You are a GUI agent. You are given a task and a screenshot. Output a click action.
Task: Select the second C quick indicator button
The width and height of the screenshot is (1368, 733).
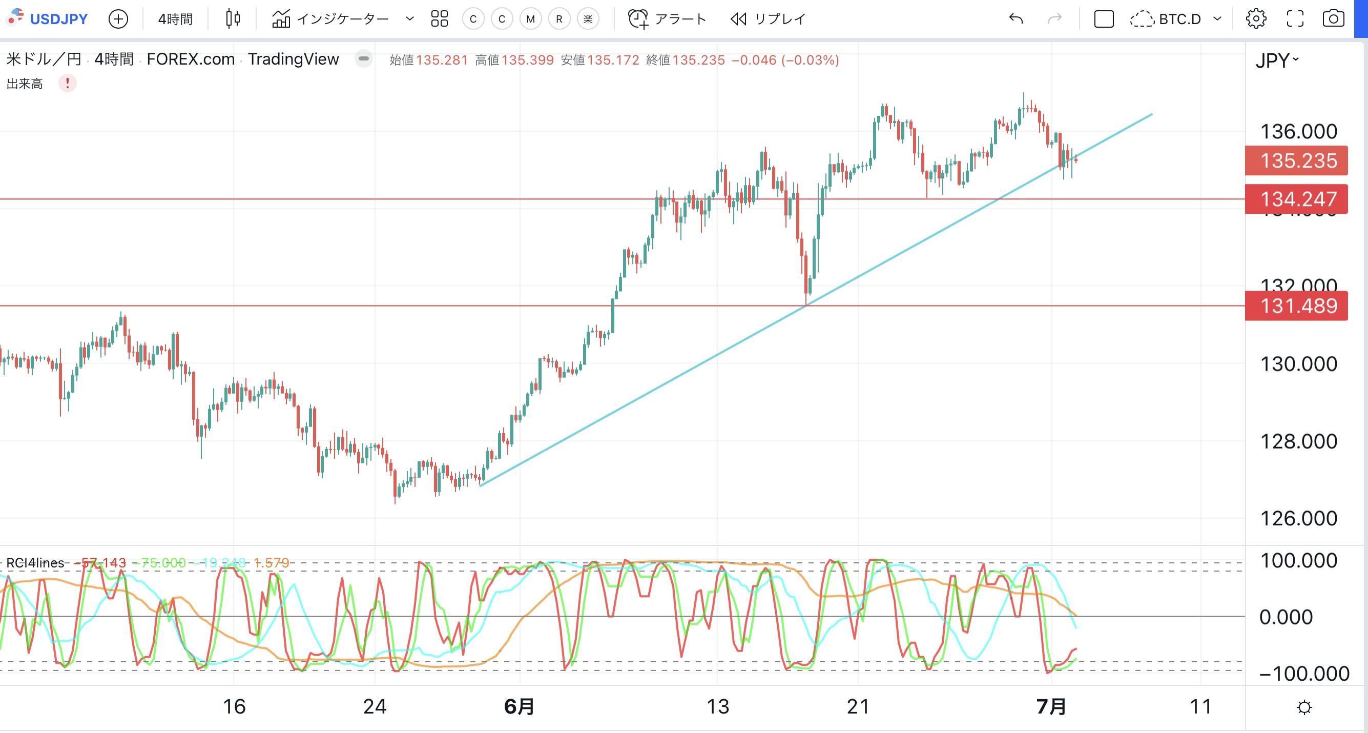point(502,19)
